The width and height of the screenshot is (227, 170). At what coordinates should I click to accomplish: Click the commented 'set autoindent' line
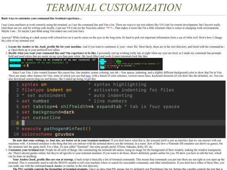(44, 95)
